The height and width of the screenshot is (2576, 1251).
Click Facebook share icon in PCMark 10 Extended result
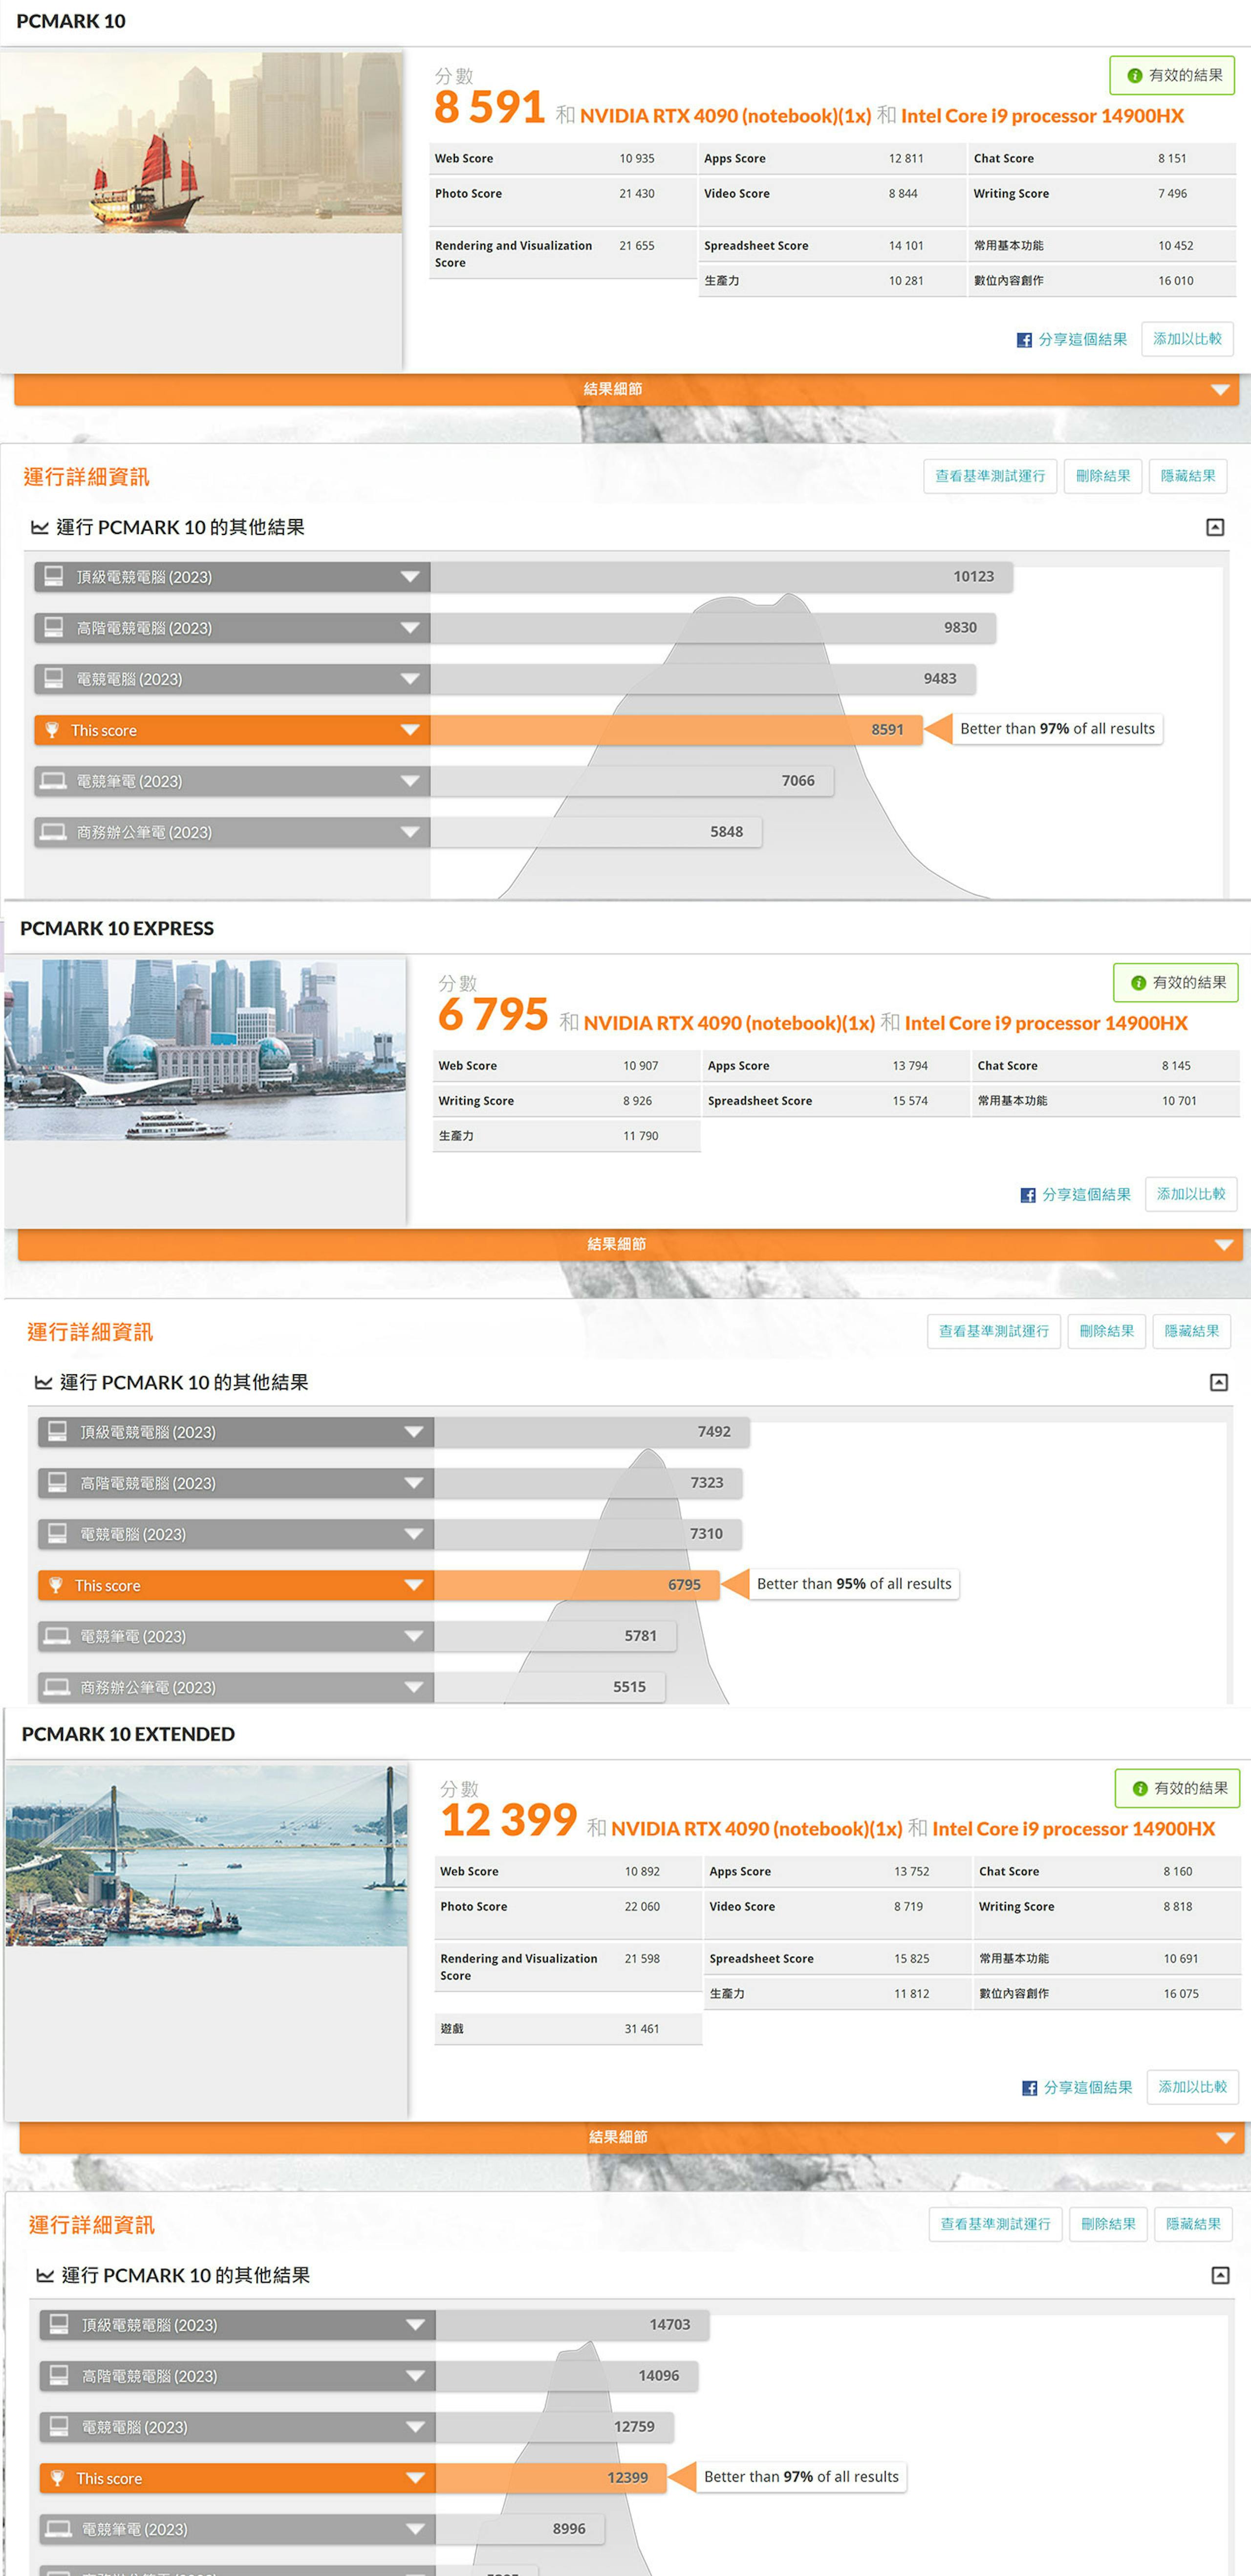tap(1029, 2088)
